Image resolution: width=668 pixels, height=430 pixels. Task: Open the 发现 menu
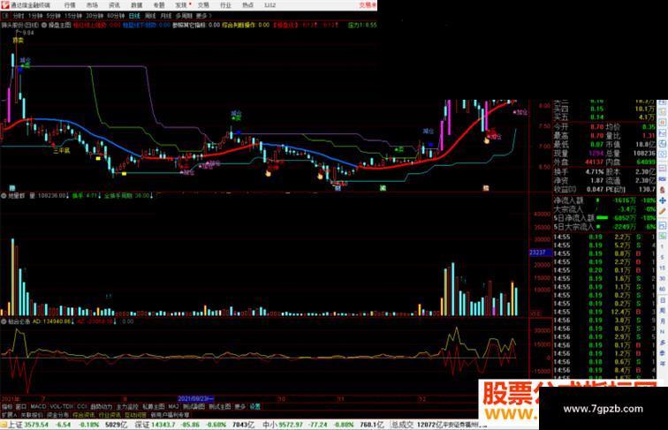[x=181, y=5]
